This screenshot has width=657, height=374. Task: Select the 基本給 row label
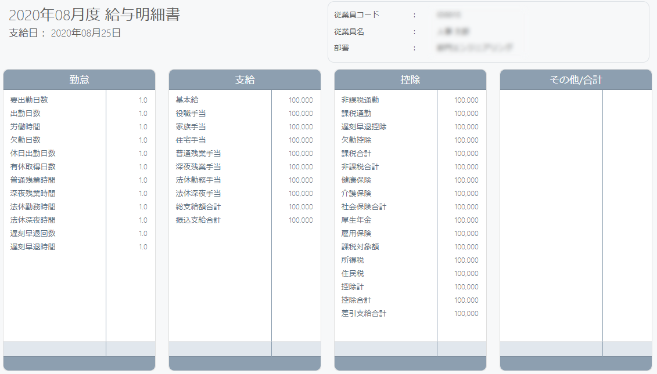click(x=187, y=100)
